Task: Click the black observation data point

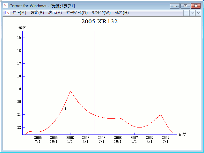Action: pos(65,109)
